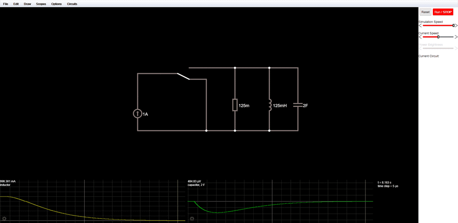Decrease Current Speed with left arrow
458x223 pixels.
coord(420,37)
